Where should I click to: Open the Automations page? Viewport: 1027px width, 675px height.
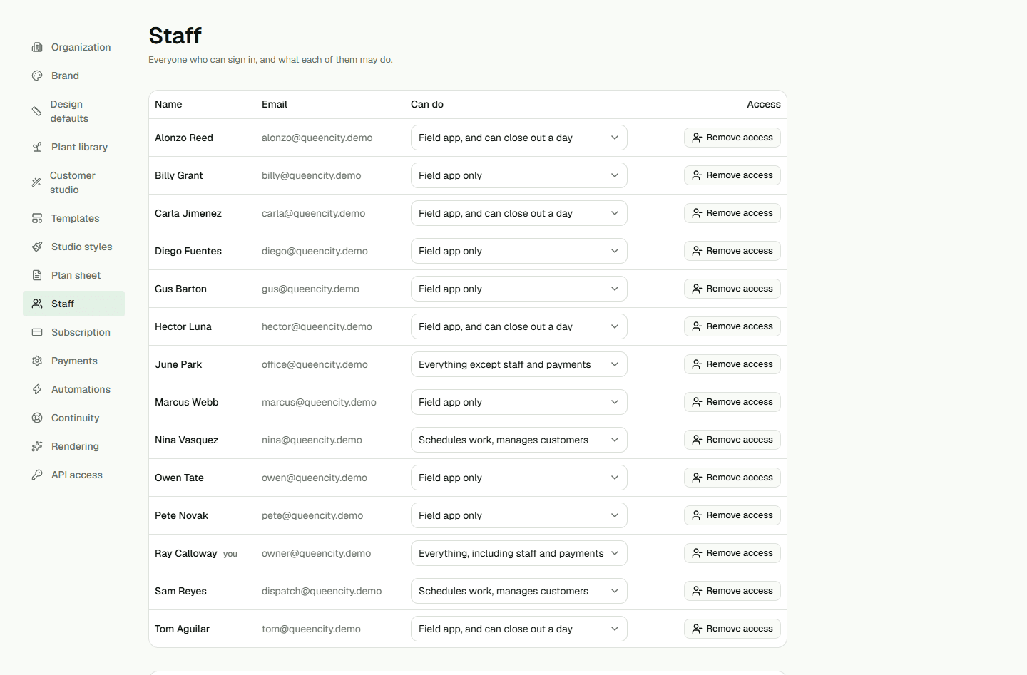coord(73,389)
